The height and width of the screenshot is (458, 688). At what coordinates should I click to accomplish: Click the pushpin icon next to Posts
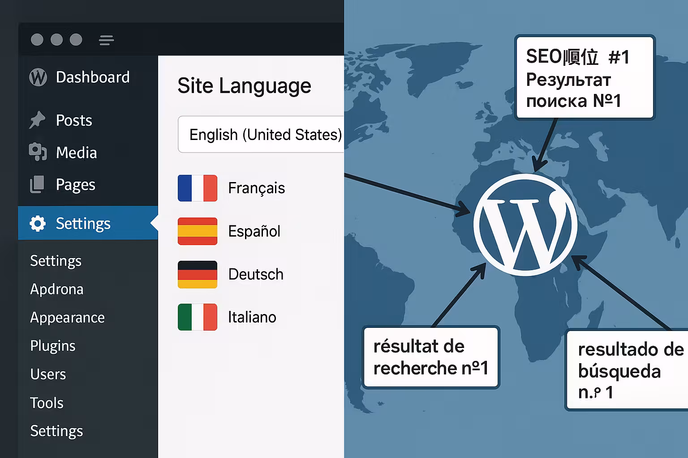point(37,120)
